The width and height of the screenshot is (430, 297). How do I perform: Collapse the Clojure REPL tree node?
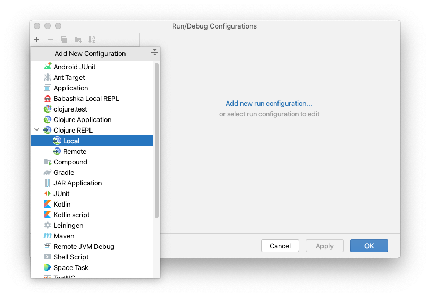pyautogui.click(x=37, y=130)
